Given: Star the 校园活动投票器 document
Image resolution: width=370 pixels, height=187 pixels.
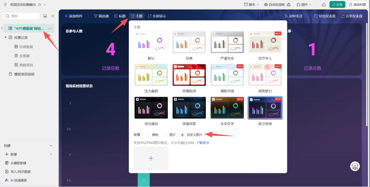Looking at the screenshot, I should pyautogui.click(x=40, y=4).
